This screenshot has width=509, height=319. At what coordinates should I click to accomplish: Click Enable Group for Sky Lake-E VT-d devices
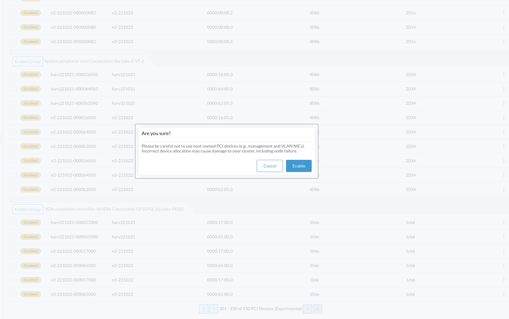[28, 61]
